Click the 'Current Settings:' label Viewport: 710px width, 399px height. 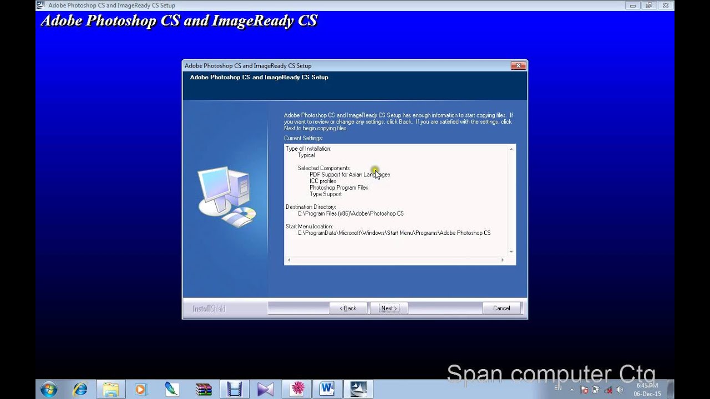tap(303, 138)
